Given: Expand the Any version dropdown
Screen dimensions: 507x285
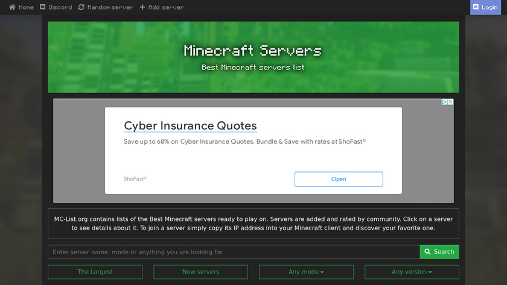Looking at the screenshot, I should coord(412,272).
